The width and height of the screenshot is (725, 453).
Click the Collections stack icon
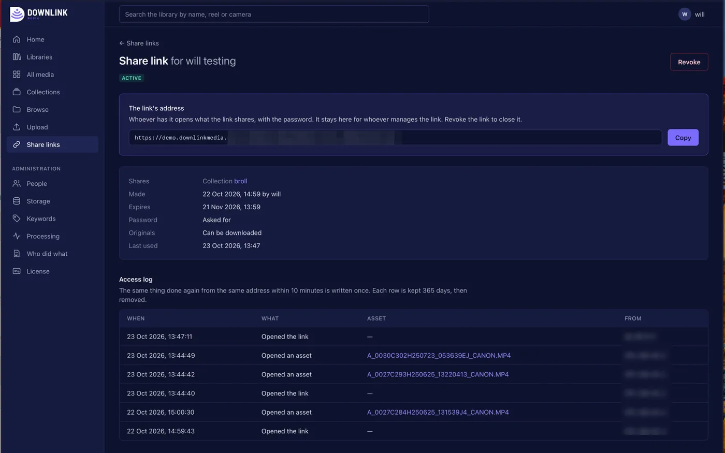[x=17, y=92]
